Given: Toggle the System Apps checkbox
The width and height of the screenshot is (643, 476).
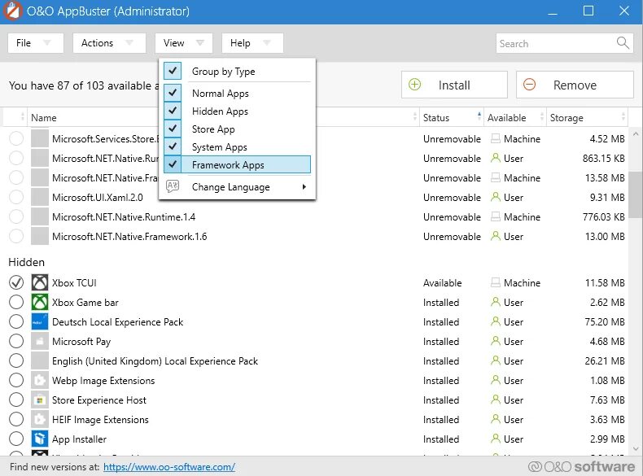Looking at the screenshot, I should coord(173,146).
